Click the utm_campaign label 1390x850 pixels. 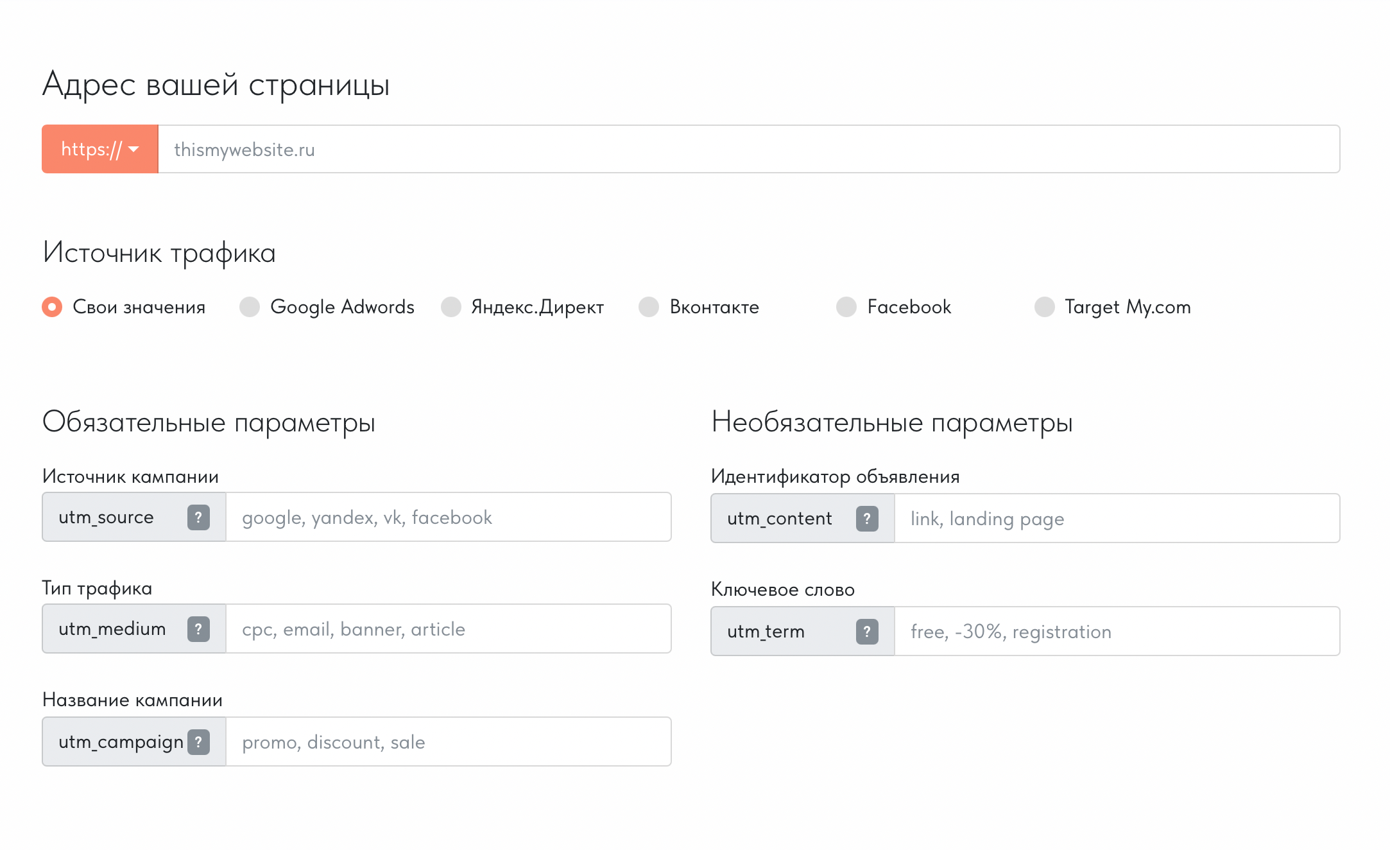coord(121,743)
